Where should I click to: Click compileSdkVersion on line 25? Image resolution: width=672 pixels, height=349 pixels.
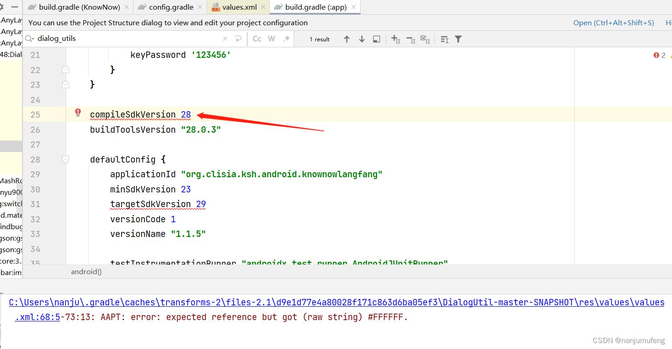tap(133, 115)
